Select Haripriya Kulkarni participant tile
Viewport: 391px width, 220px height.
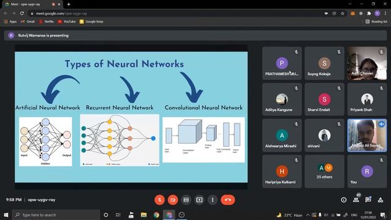click(282, 171)
